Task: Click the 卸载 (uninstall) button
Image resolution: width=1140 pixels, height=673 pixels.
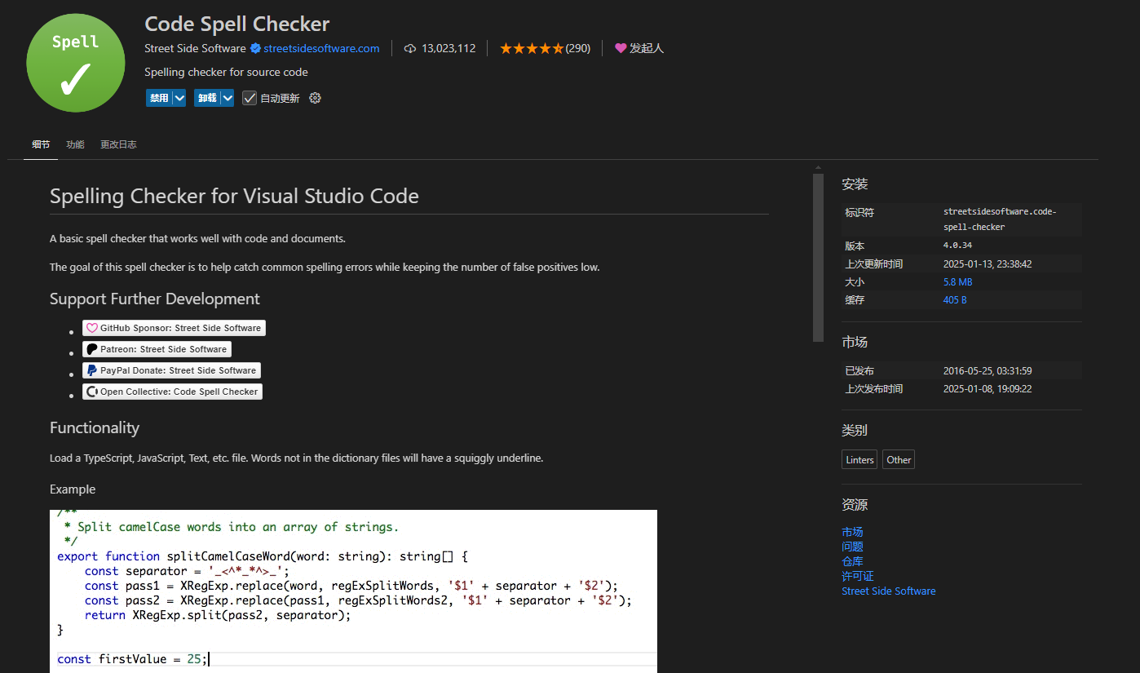Action: point(207,98)
